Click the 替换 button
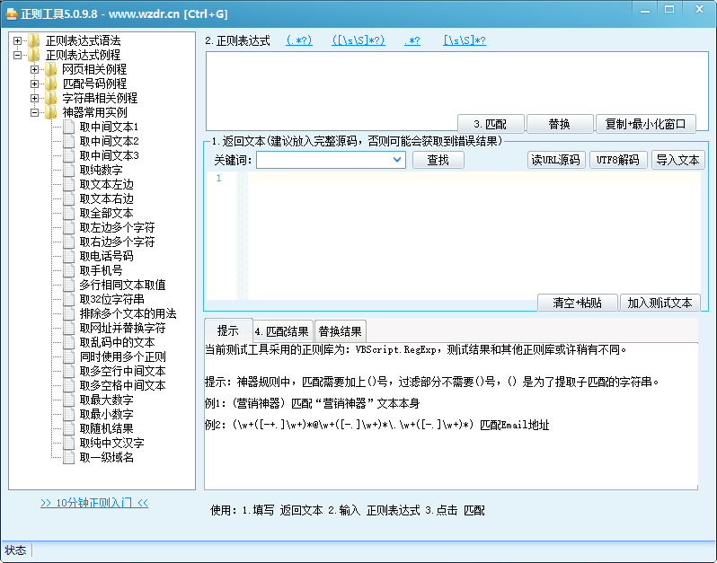This screenshot has height=563, width=717. pyautogui.click(x=560, y=124)
